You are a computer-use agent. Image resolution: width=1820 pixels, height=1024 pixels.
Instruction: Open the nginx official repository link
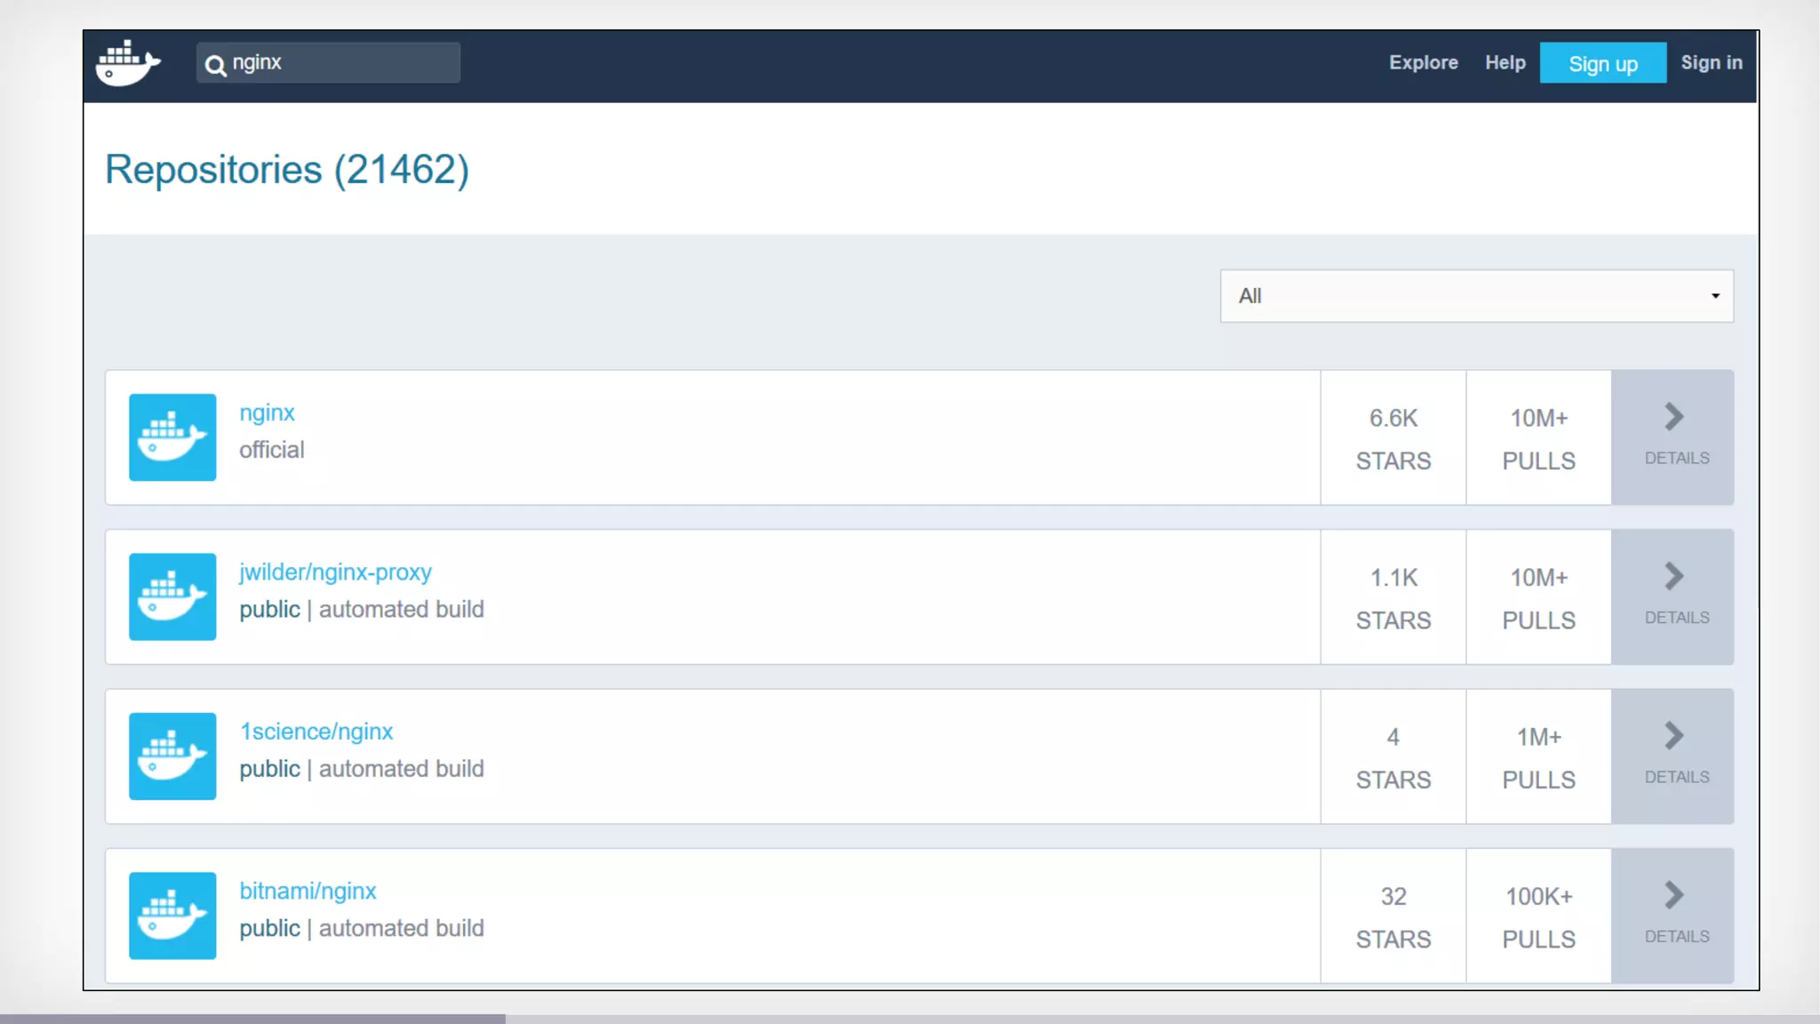tap(267, 413)
